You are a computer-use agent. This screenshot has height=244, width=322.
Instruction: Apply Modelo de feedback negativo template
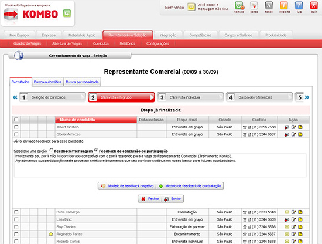pyautogui.click(x=127, y=186)
